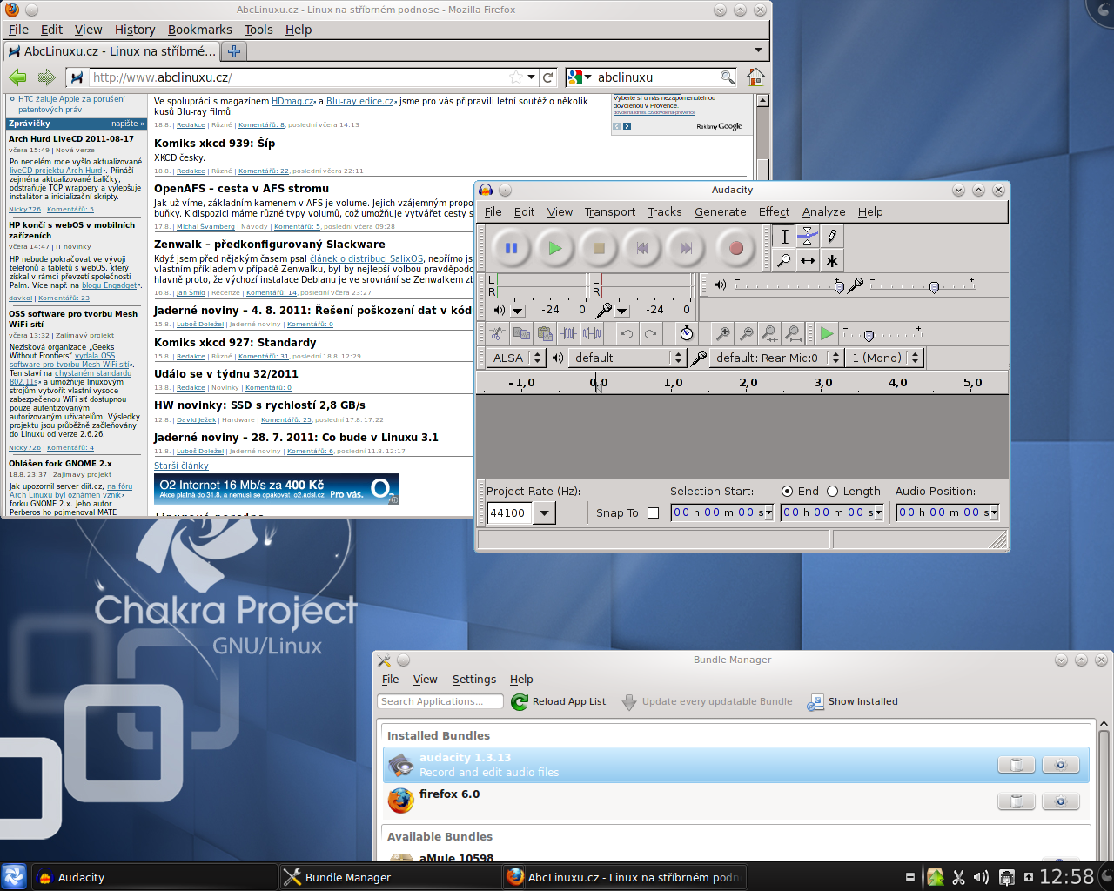Select the Draw (pencil) tool
Image resolution: width=1114 pixels, height=891 pixels.
[x=832, y=236]
